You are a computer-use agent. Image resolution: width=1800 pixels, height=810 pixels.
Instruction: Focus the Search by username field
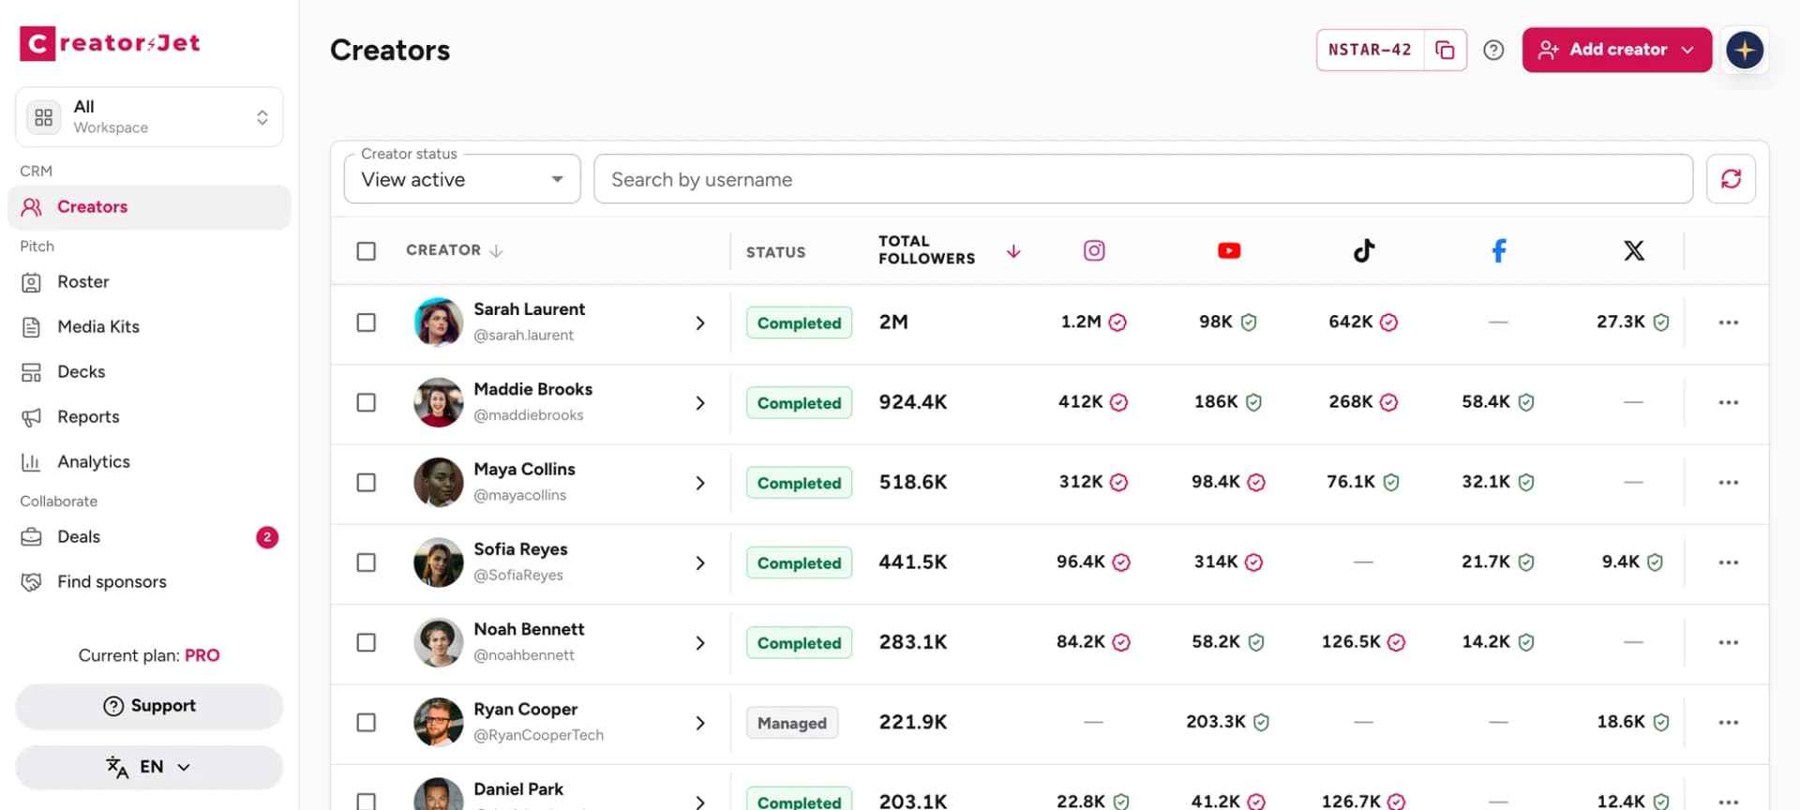coord(1143,179)
